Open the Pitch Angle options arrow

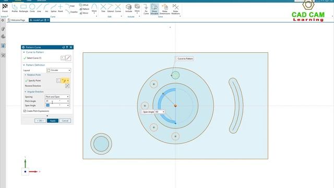[68, 101]
